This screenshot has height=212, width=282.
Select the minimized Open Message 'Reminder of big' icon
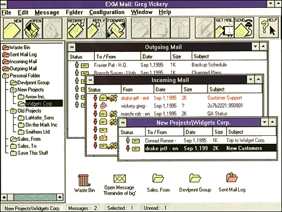[120, 184]
